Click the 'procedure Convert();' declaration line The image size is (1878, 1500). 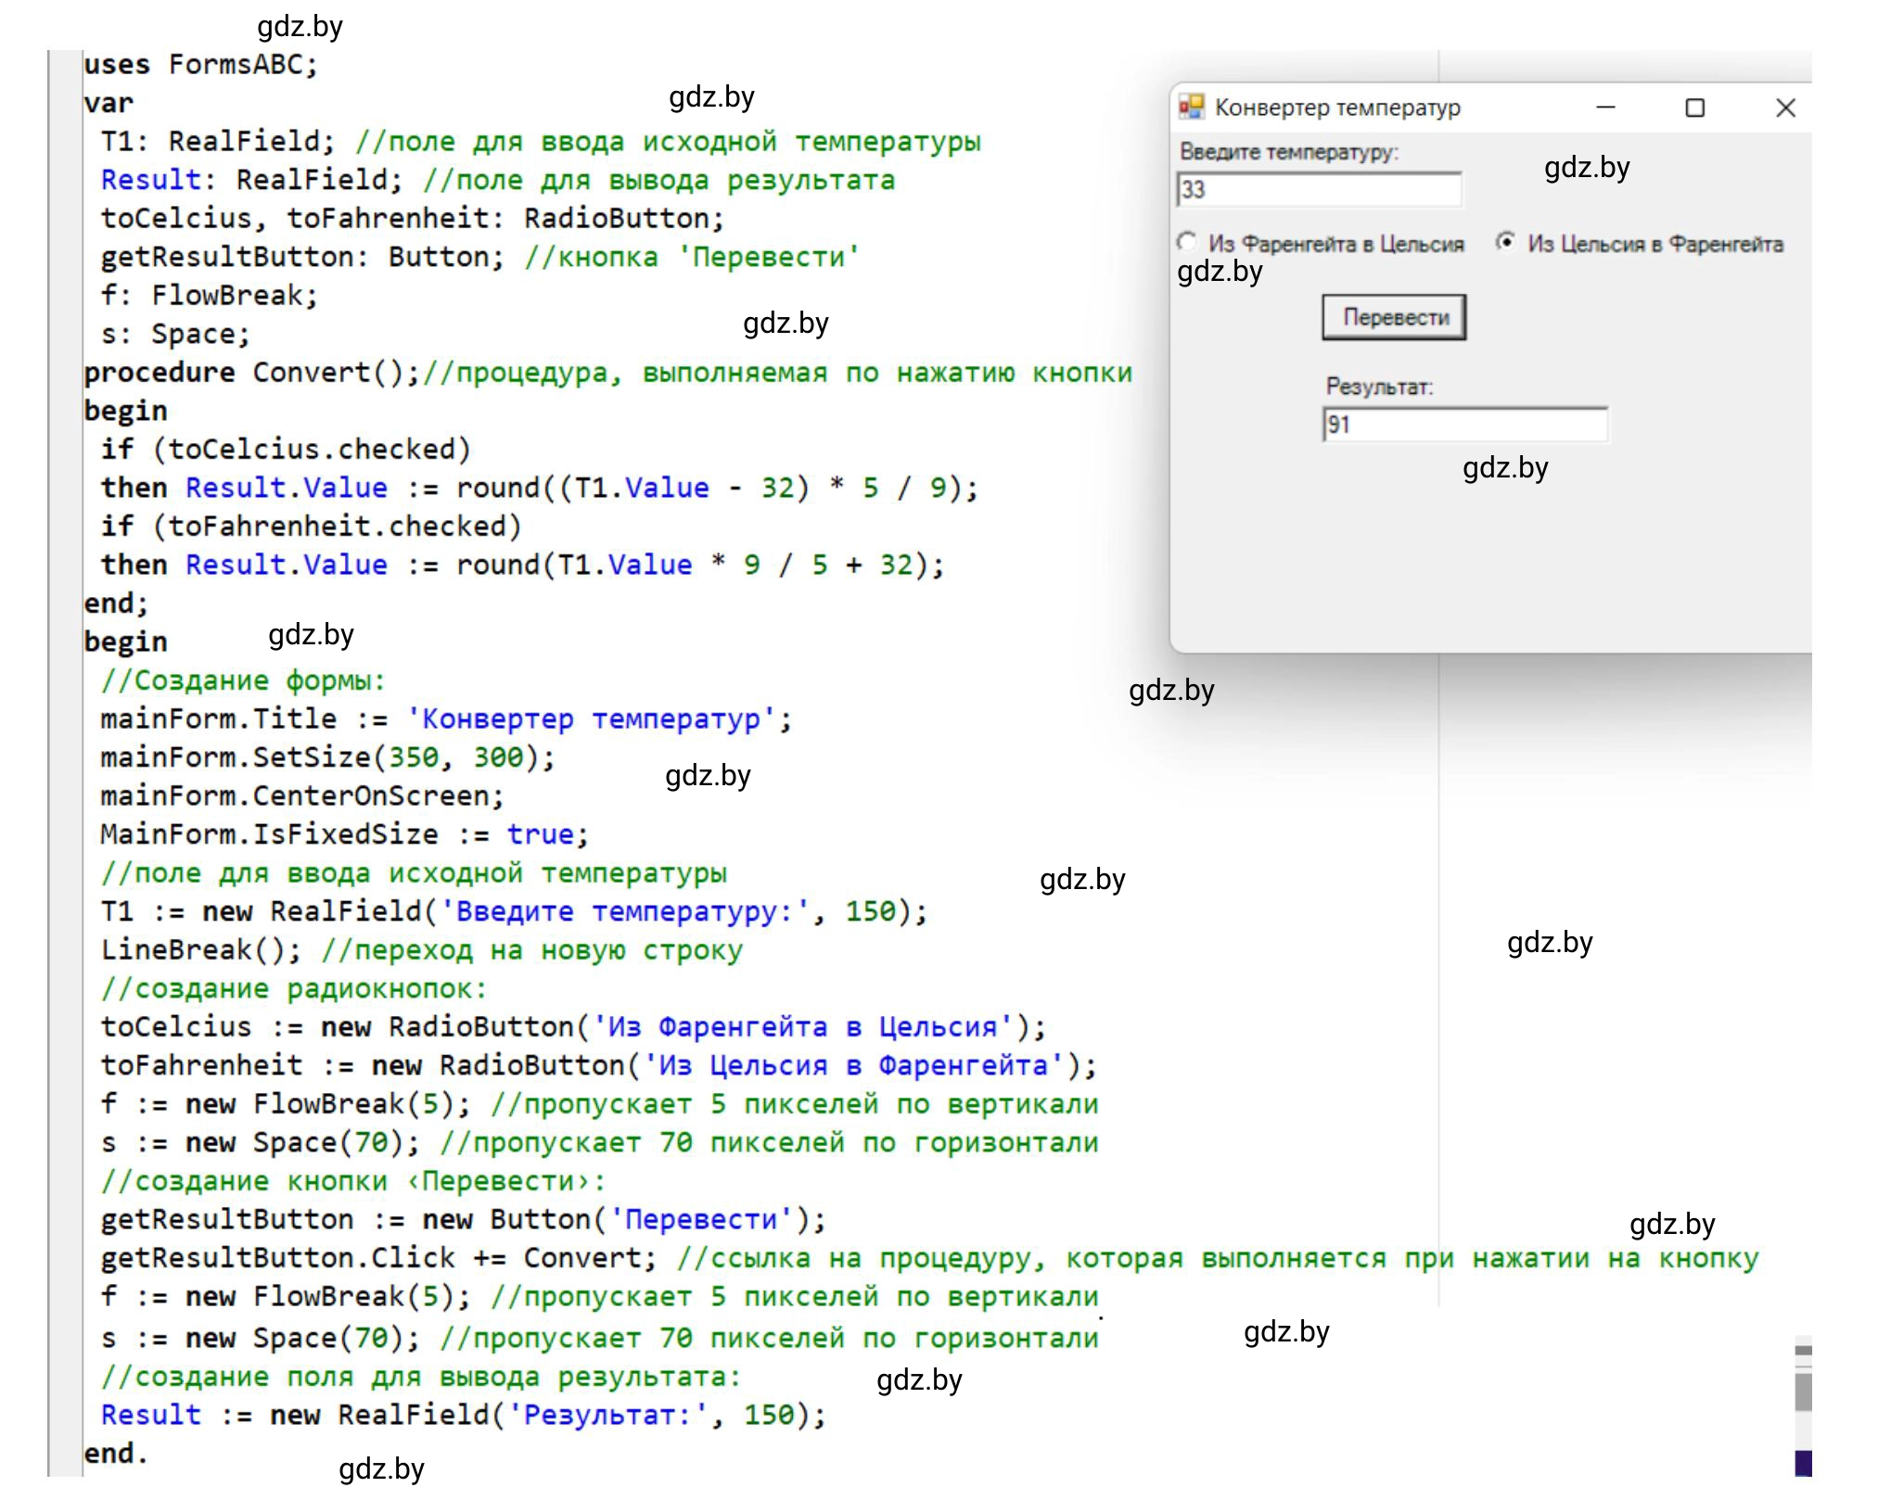[607, 373]
